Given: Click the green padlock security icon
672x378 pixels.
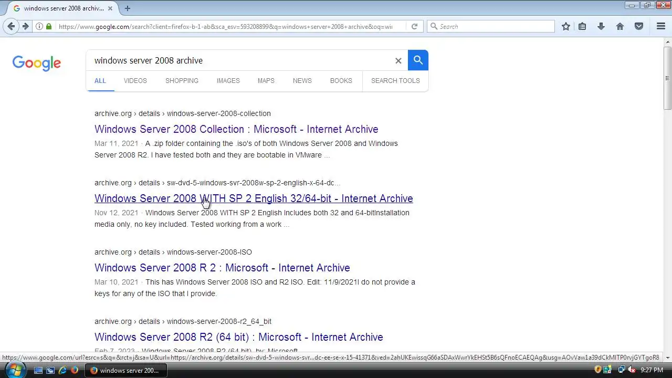Looking at the screenshot, I should pyautogui.click(x=49, y=26).
